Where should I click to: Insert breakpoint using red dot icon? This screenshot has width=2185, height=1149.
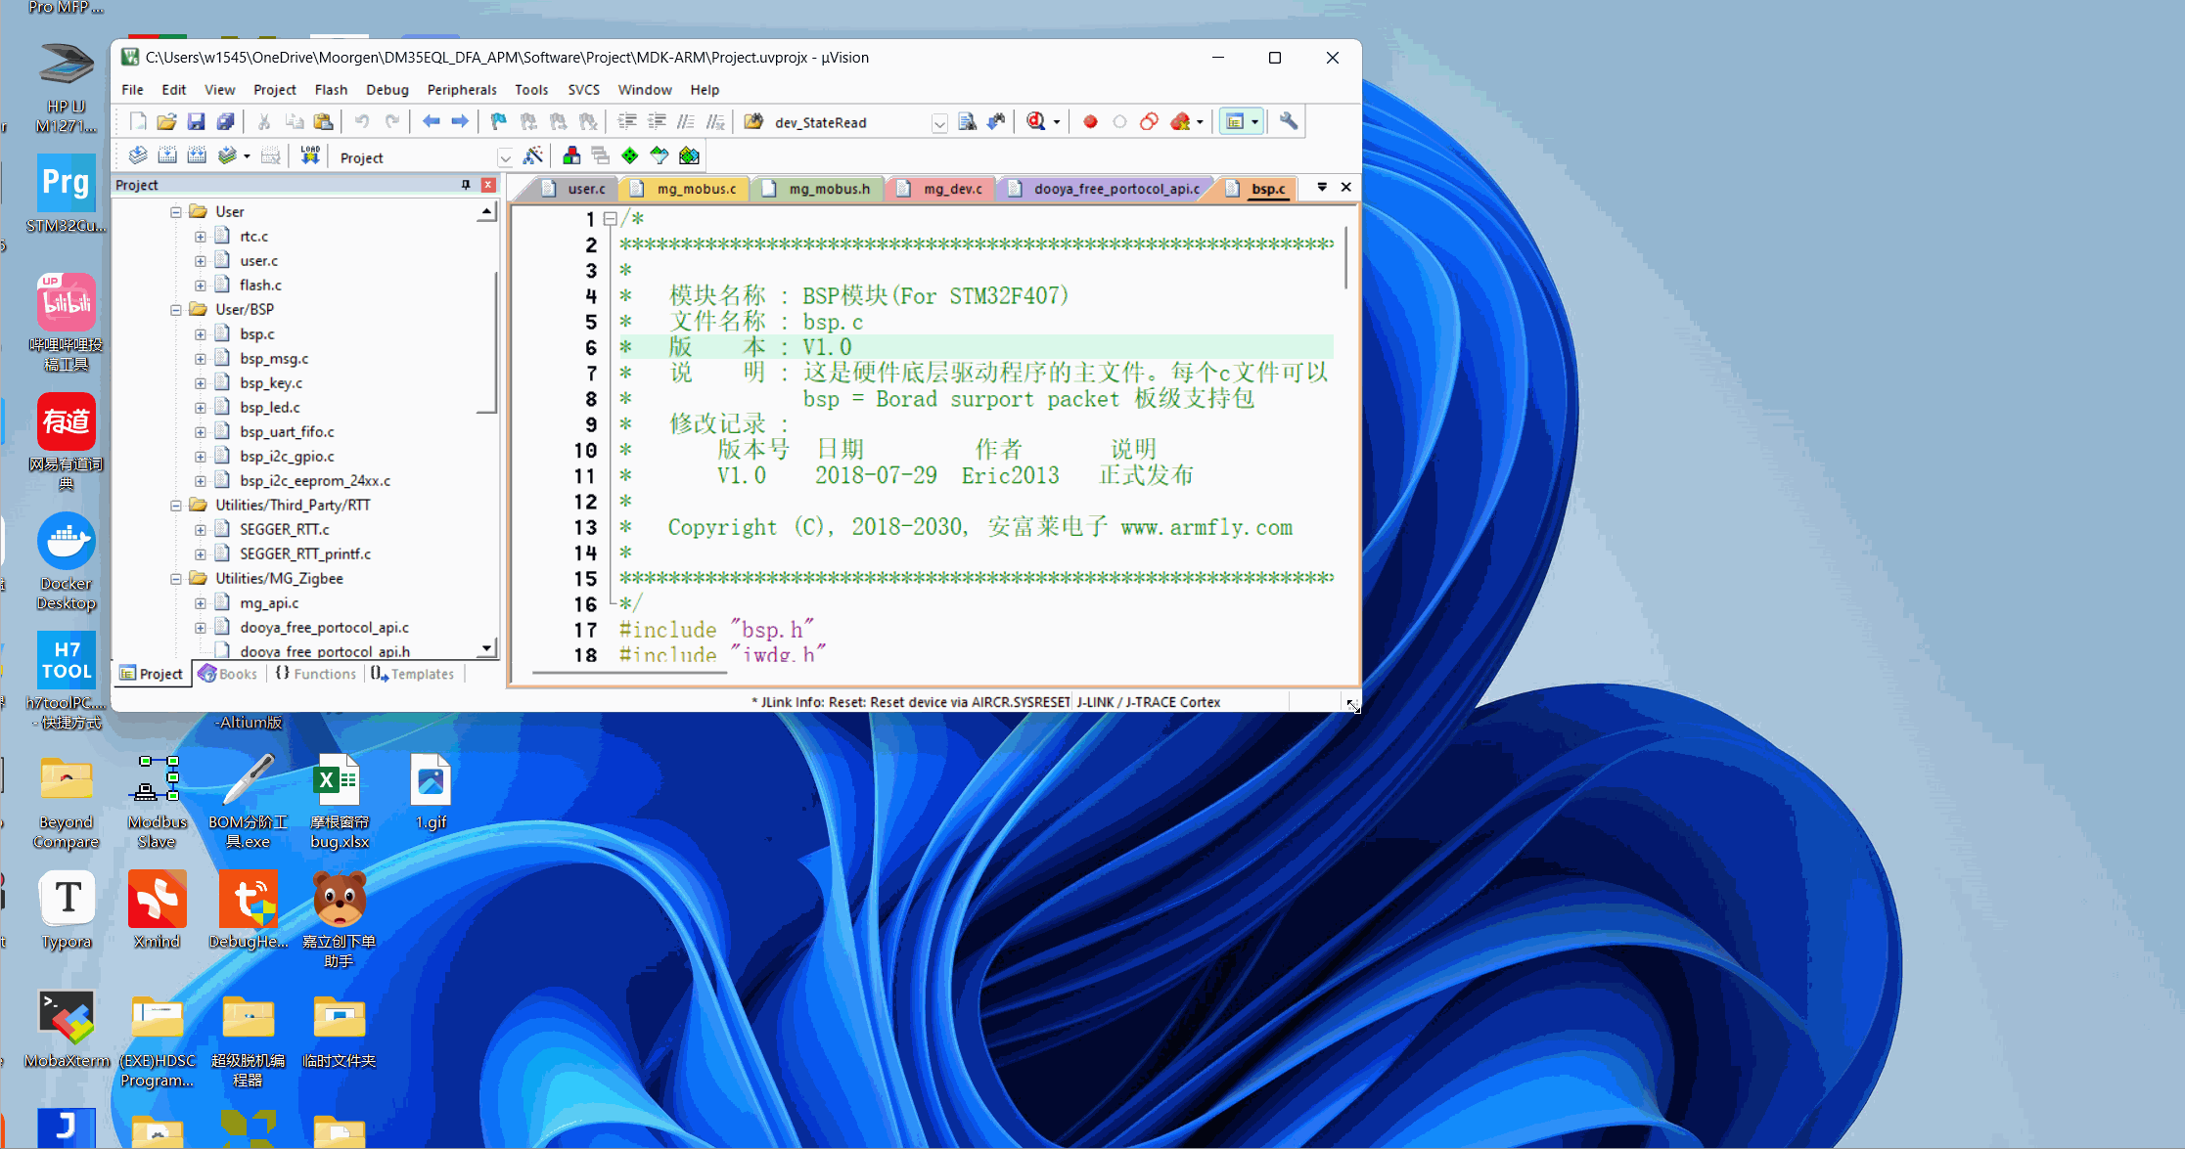tap(1090, 121)
